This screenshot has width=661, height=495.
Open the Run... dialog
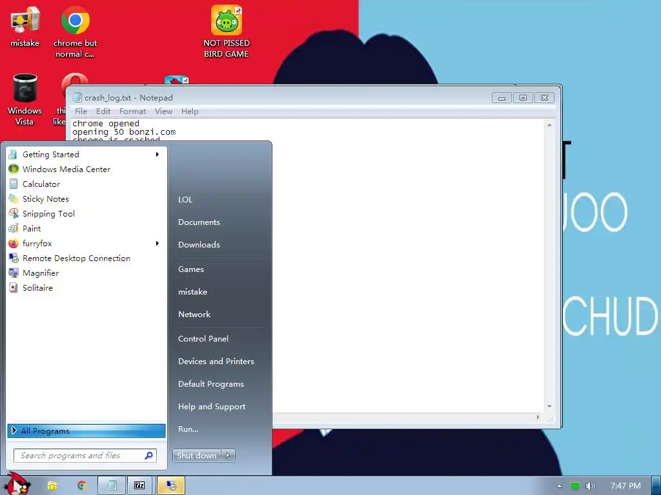tap(188, 429)
